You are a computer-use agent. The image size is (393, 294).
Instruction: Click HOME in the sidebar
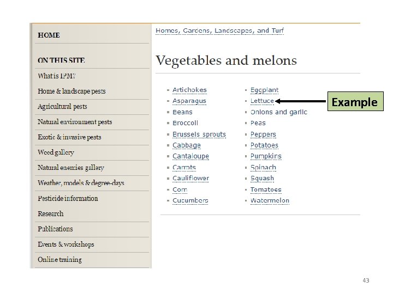[49, 35]
